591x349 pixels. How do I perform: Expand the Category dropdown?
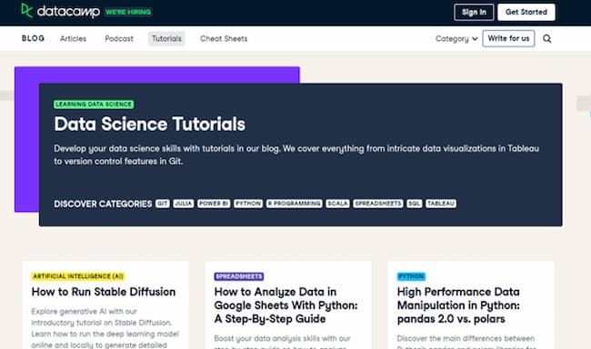[456, 38]
